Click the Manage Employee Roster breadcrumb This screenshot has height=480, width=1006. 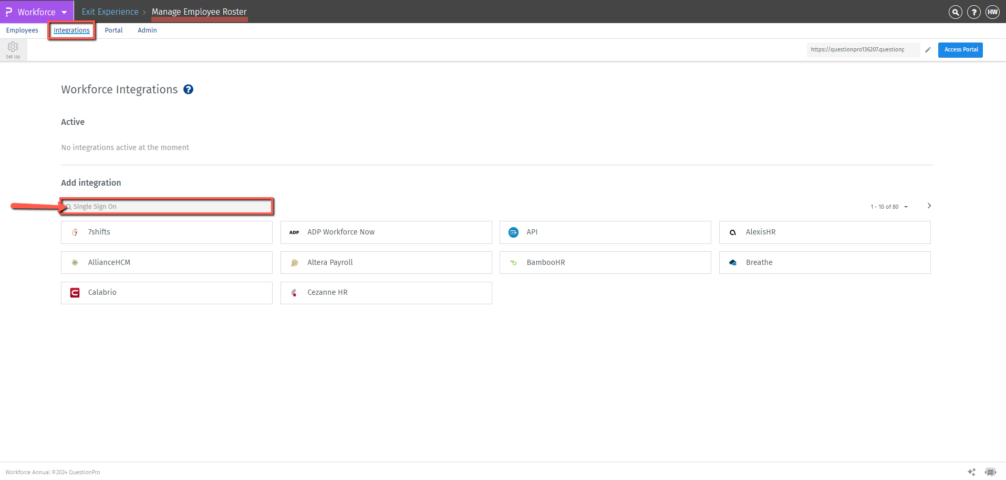pyautogui.click(x=199, y=12)
